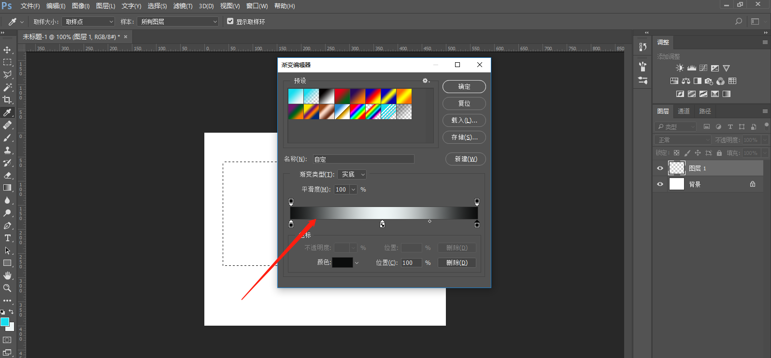Hide the 背景 layer
This screenshot has width=771, height=358.
coord(660,184)
